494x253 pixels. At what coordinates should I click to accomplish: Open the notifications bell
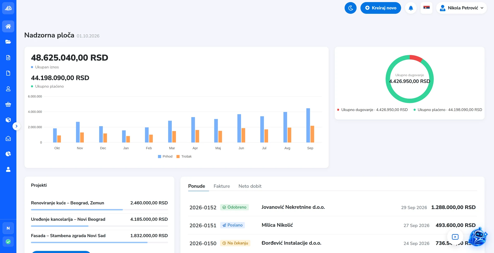pos(411,8)
